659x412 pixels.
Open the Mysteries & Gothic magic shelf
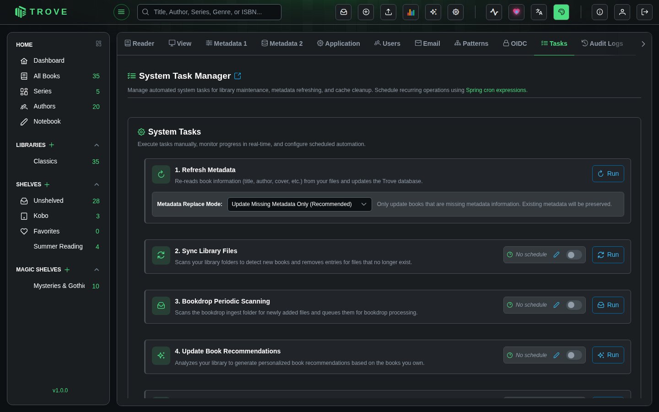(x=58, y=286)
